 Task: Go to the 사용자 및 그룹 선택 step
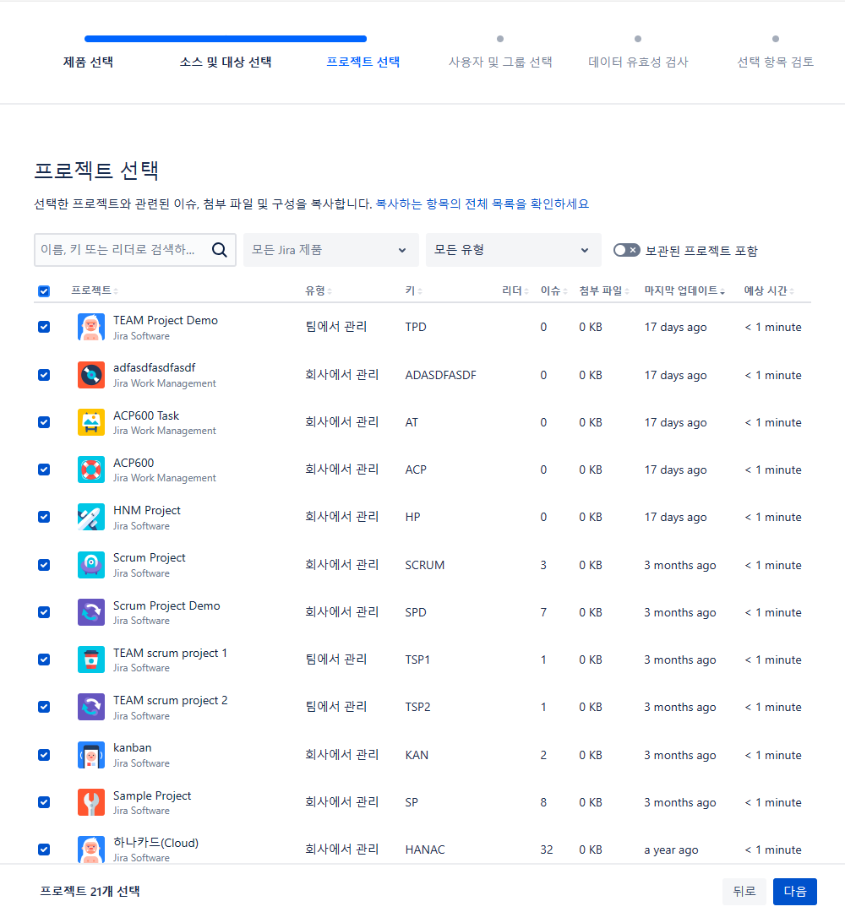[x=500, y=62]
